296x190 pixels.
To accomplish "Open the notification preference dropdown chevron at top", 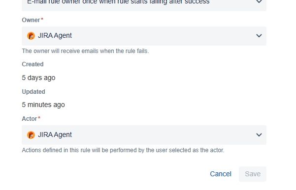I will tap(259, 1).
